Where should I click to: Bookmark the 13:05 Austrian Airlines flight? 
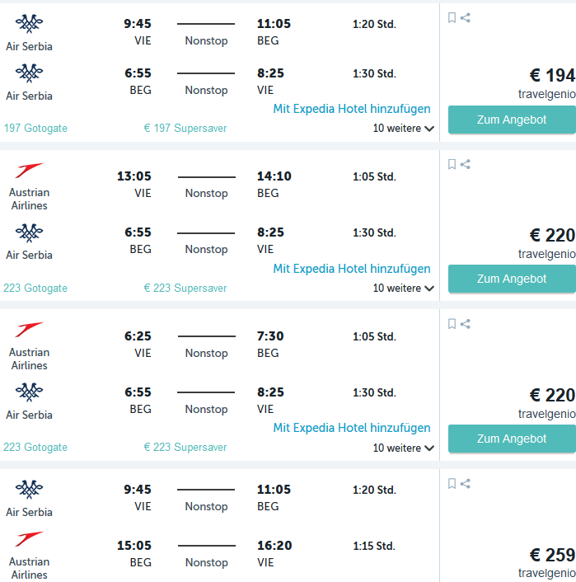coord(452,164)
